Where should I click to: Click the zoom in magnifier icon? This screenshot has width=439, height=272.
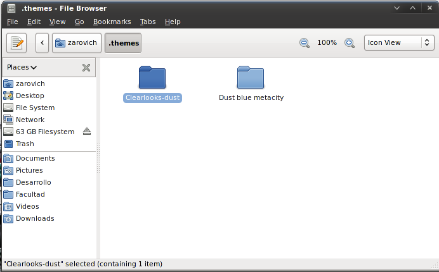(349, 43)
